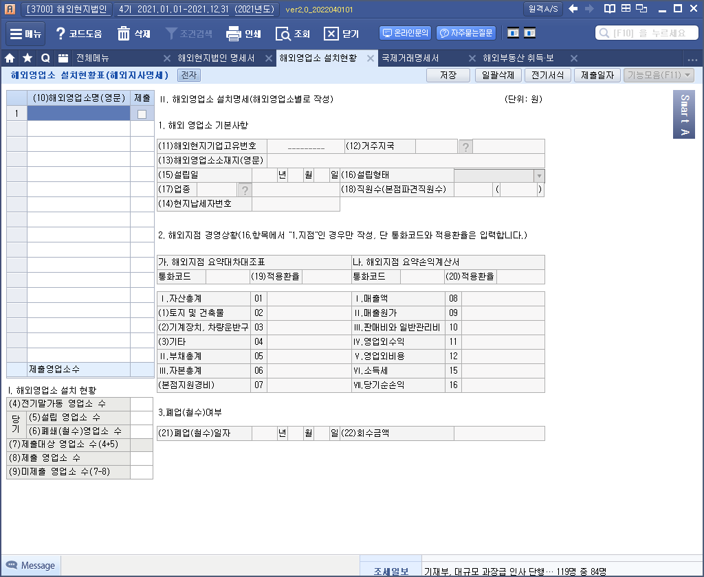Click the forward arrow in title bar
This screenshot has width=704, height=577.
589,8
